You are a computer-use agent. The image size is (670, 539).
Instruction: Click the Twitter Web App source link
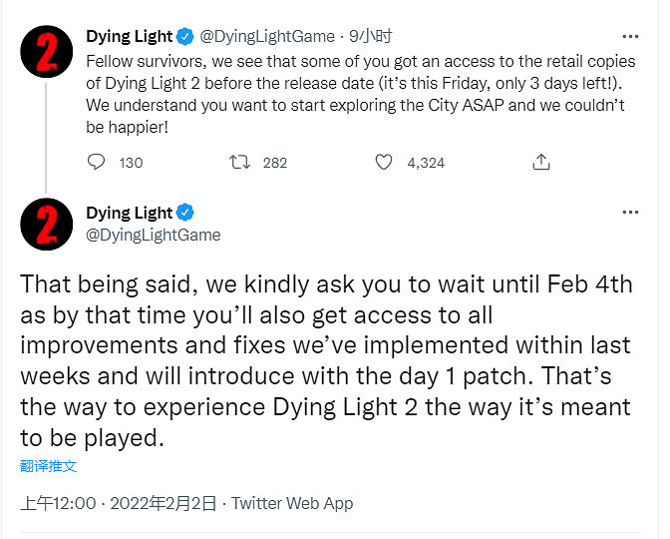pyautogui.click(x=292, y=504)
